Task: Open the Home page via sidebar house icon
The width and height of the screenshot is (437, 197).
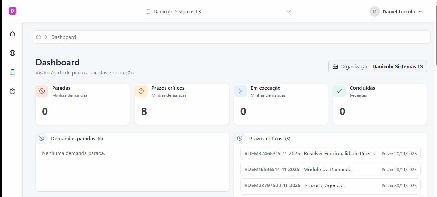Action: [12, 34]
